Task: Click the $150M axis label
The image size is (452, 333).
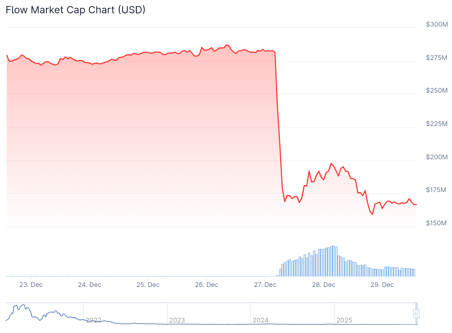Action: tap(436, 223)
